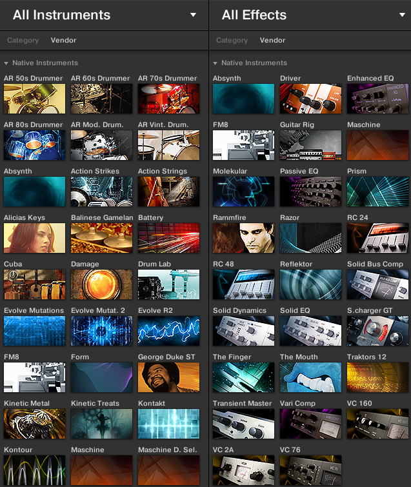411x487 pixels.
Task: Switch to Vendor tab in Instruments panel
Action: click(x=64, y=40)
